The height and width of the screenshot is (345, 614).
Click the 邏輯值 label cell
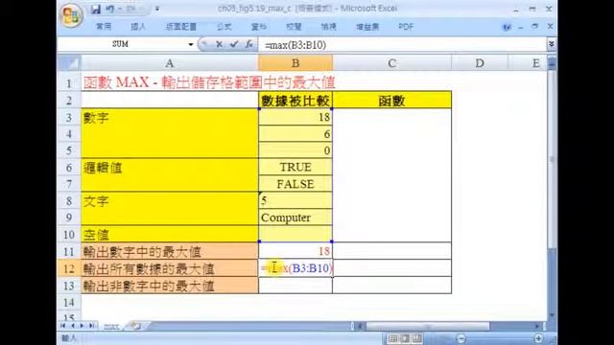pos(170,168)
